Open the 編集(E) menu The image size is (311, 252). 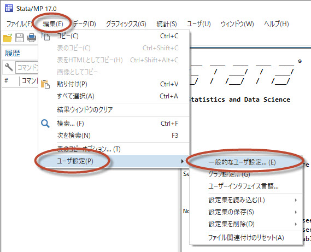(53, 24)
